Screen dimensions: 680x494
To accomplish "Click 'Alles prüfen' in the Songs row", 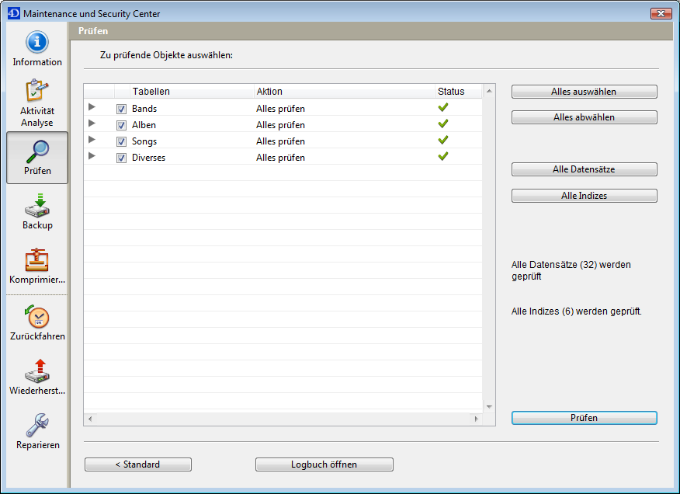I will tap(280, 141).
